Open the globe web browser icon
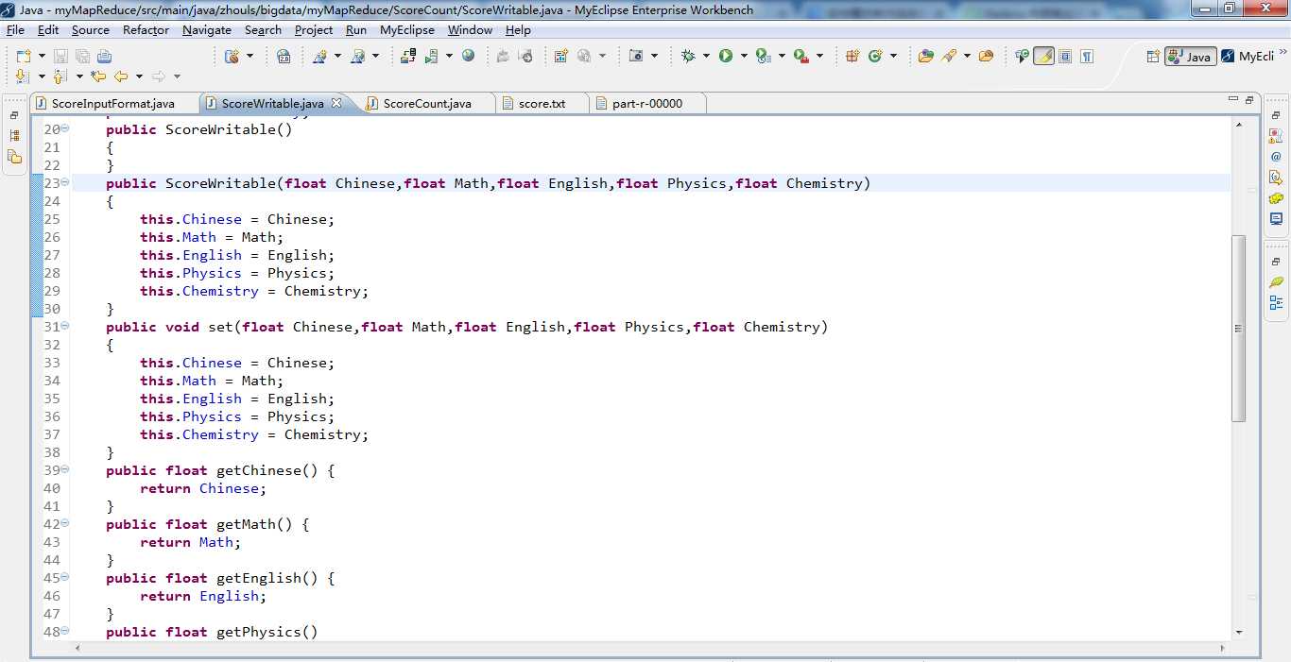 (x=468, y=56)
